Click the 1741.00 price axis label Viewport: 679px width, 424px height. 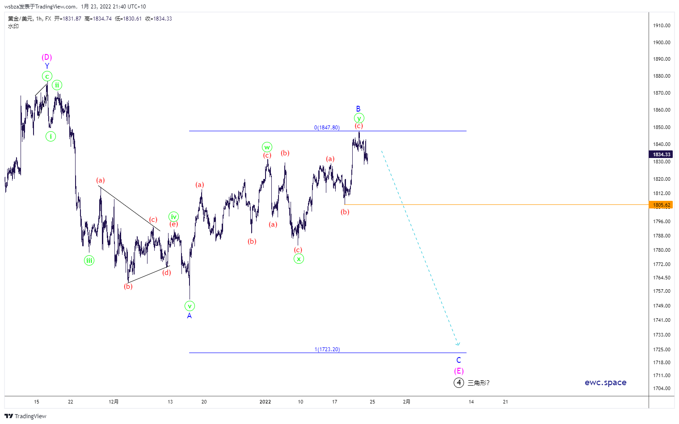pyautogui.click(x=662, y=320)
